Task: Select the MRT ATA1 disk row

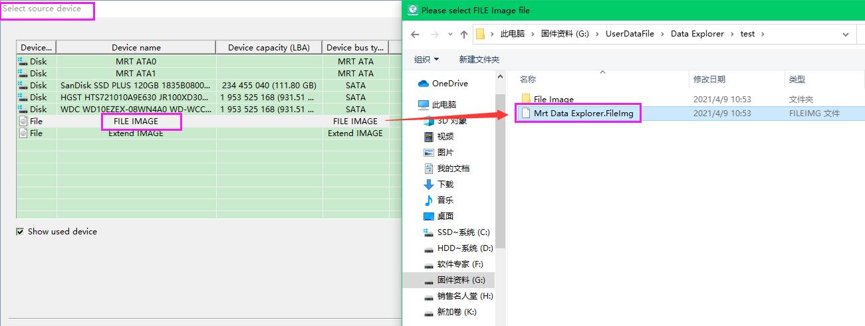Action: (209, 73)
